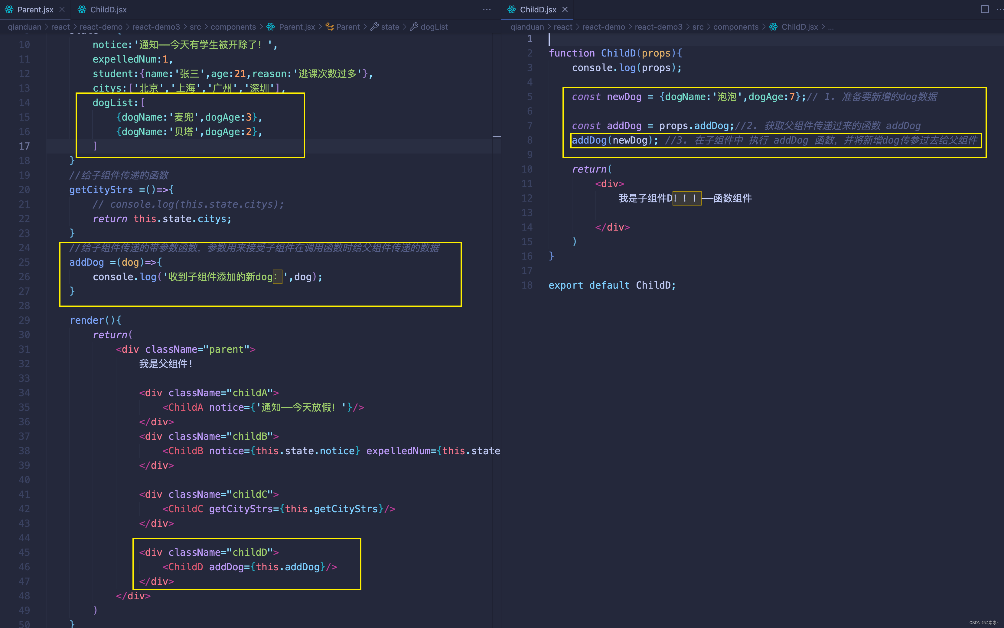Click the wrench icon before state breadcrumb
This screenshot has height=628, width=1004.
coord(374,27)
